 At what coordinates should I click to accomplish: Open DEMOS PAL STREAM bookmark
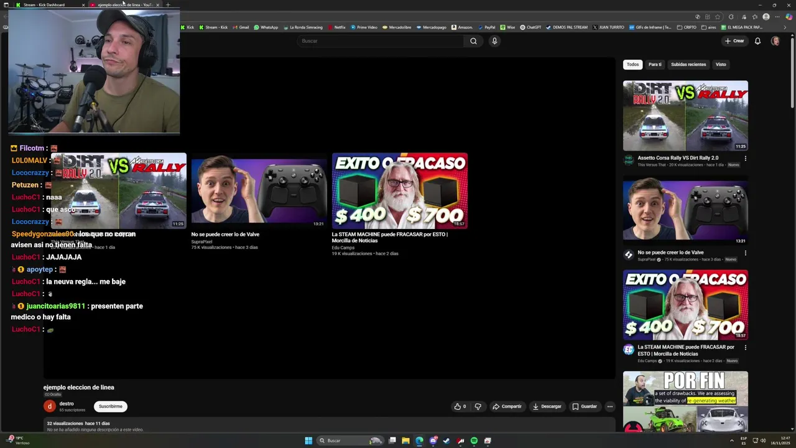[x=567, y=27]
